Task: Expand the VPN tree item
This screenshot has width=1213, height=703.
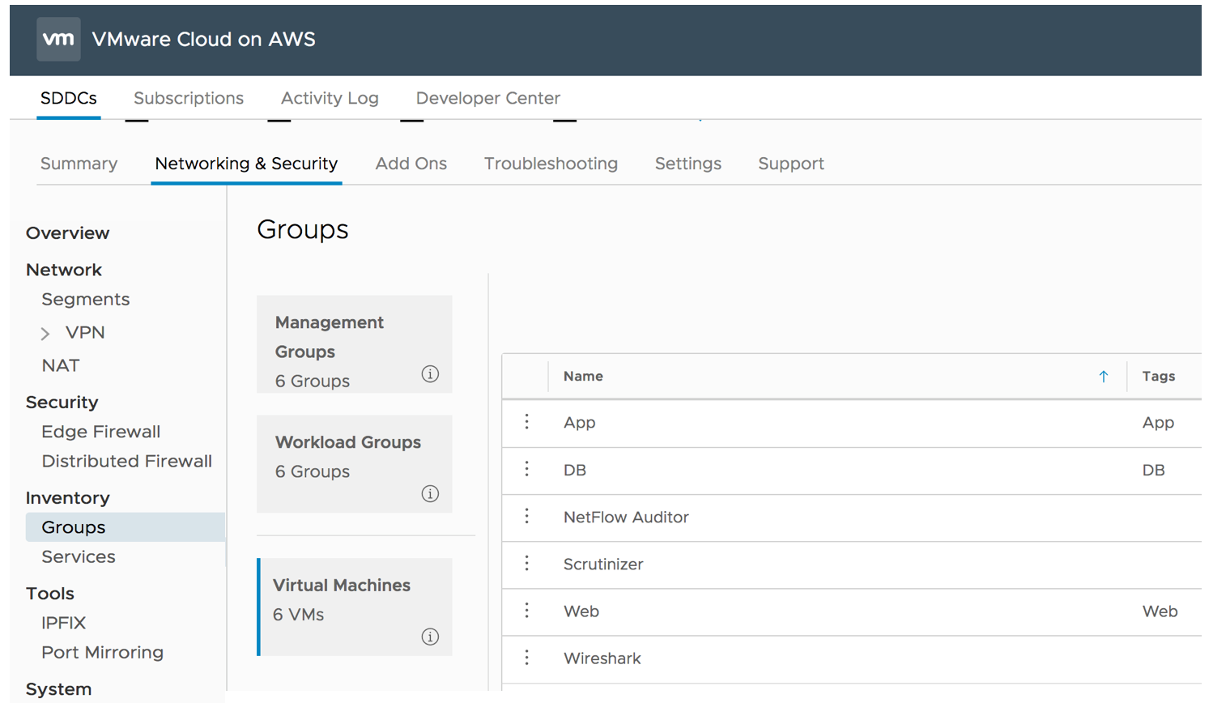Action: (x=45, y=333)
